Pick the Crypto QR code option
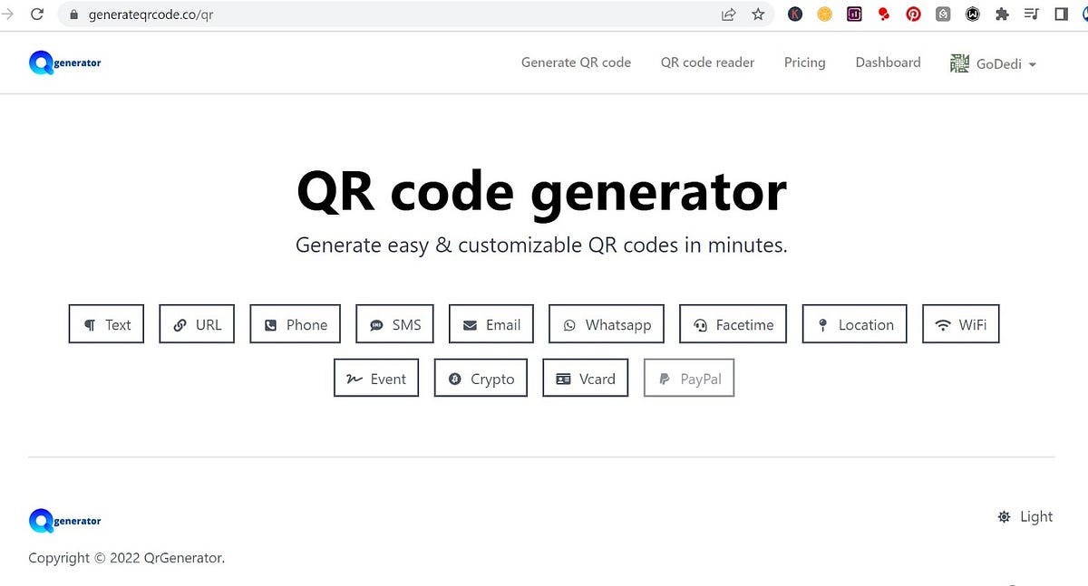This screenshot has height=586, width=1088. pos(481,378)
